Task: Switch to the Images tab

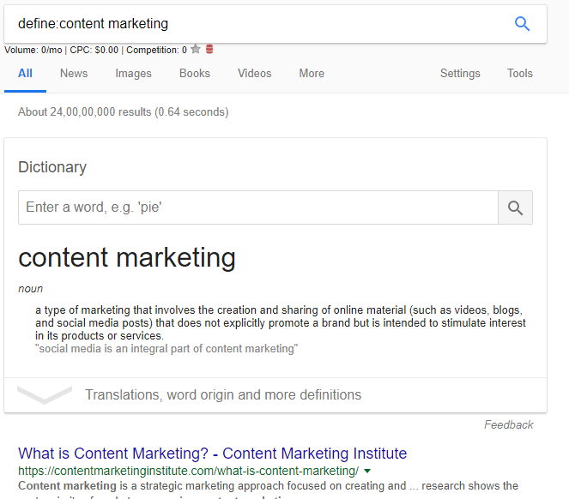Action: (x=133, y=74)
